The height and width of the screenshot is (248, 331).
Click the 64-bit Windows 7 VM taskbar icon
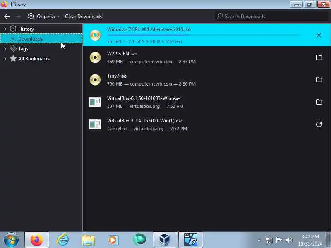click(191, 240)
